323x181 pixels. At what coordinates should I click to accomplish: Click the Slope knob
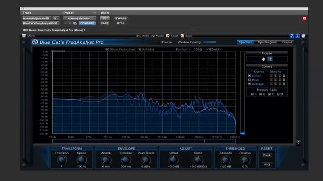pos(198,160)
